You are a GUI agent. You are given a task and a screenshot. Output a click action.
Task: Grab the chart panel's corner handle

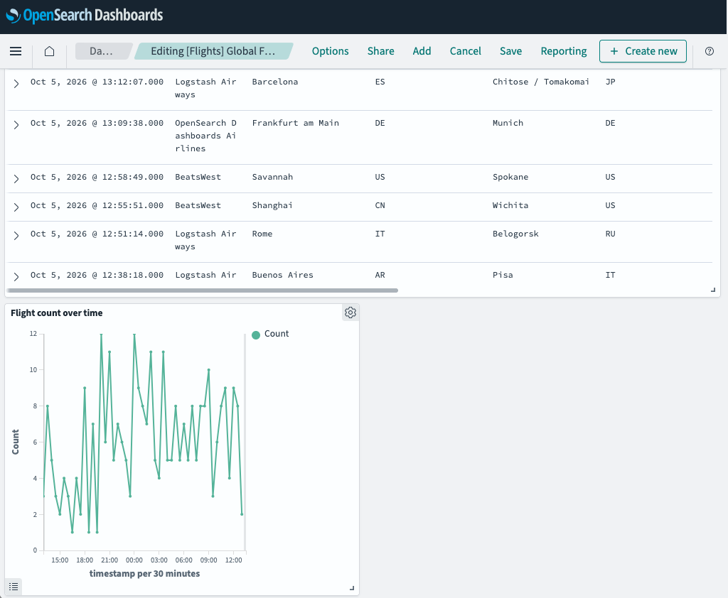coord(352,588)
